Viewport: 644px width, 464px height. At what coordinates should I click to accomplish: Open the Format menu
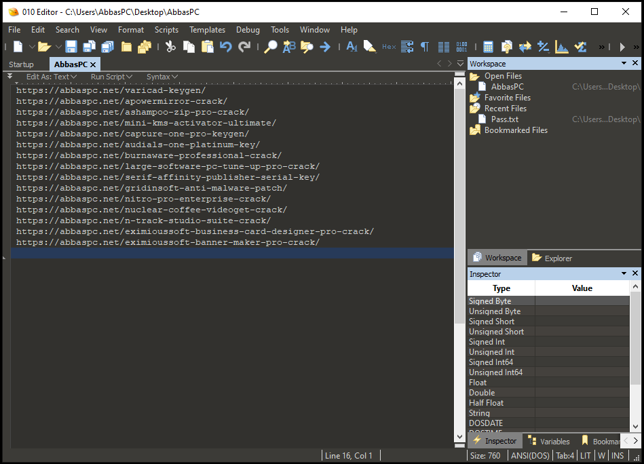[131, 30]
